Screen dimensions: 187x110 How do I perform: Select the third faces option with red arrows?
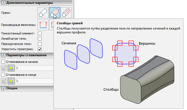pyautogui.click(x=66, y=13)
